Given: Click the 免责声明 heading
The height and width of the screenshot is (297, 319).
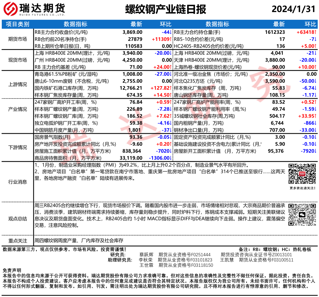Looking at the screenshot, I should pyautogui.click(x=12, y=271).
